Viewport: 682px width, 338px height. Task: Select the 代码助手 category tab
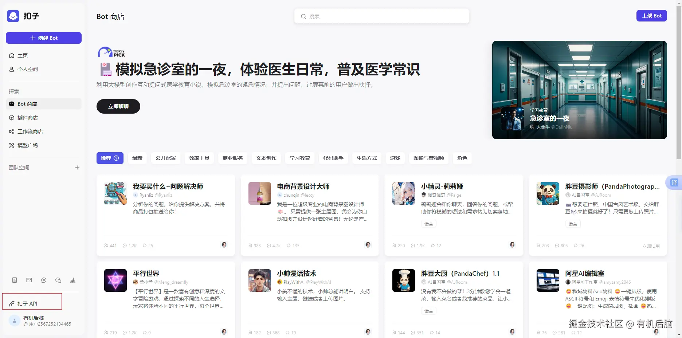tap(333, 158)
